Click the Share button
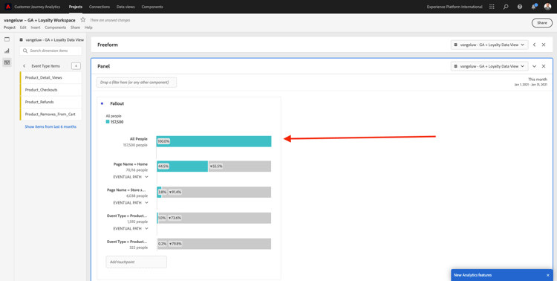Viewport: 557px width, 281px height. click(541, 23)
